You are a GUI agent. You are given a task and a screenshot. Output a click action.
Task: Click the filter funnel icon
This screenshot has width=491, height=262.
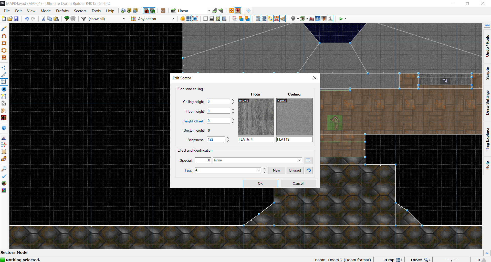84,19
